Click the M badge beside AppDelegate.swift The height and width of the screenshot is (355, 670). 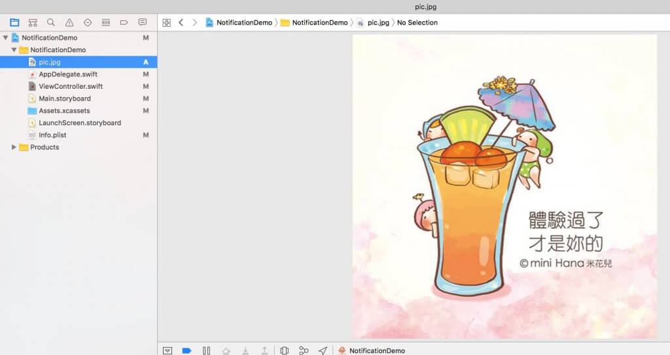[146, 74]
